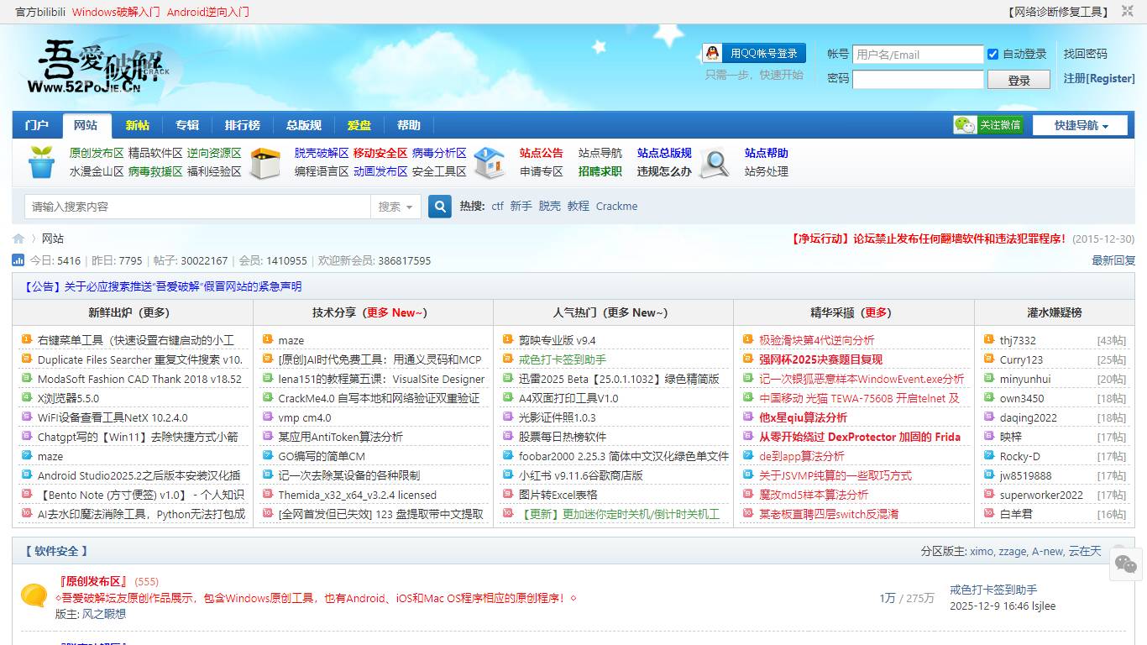Click the magnifying glass icon near 站点帮助
The height and width of the screenshot is (645, 1147).
pyautogui.click(x=715, y=163)
